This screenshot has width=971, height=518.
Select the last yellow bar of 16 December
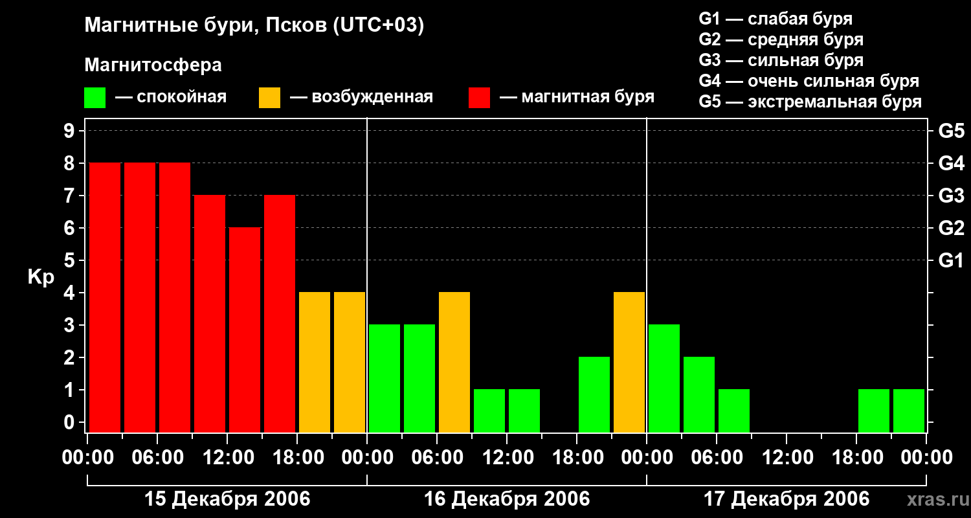click(629, 363)
